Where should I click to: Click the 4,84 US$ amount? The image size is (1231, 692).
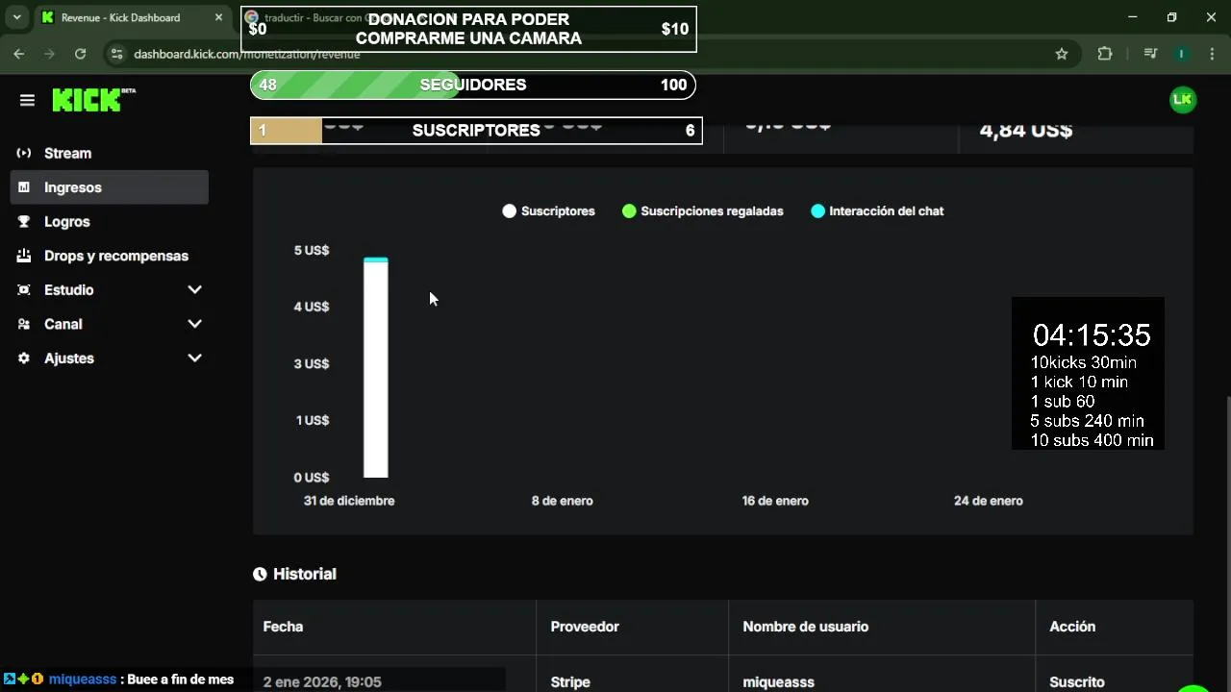pos(1026,130)
